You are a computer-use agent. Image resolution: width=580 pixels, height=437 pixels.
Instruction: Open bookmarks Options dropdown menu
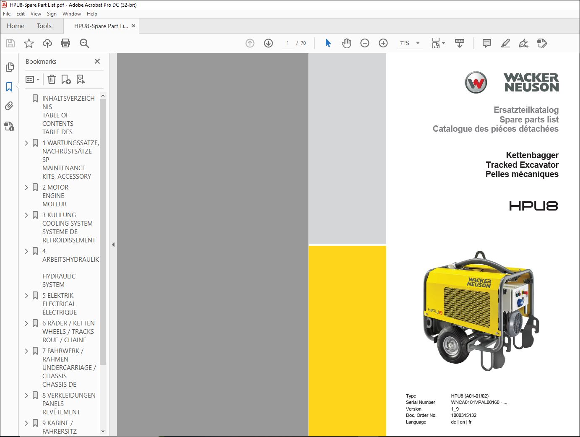tap(32, 79)
